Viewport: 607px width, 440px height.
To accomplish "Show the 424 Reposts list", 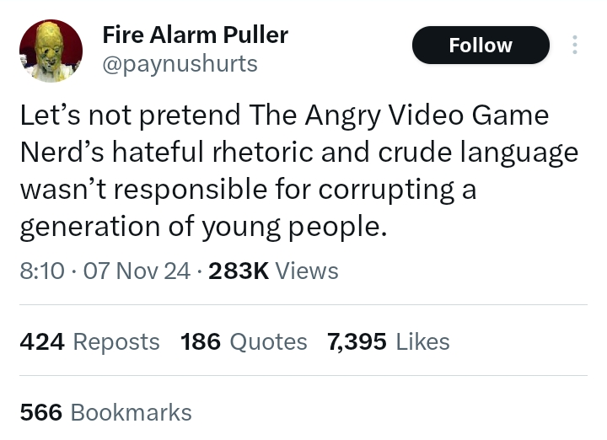I will point(89,341).
